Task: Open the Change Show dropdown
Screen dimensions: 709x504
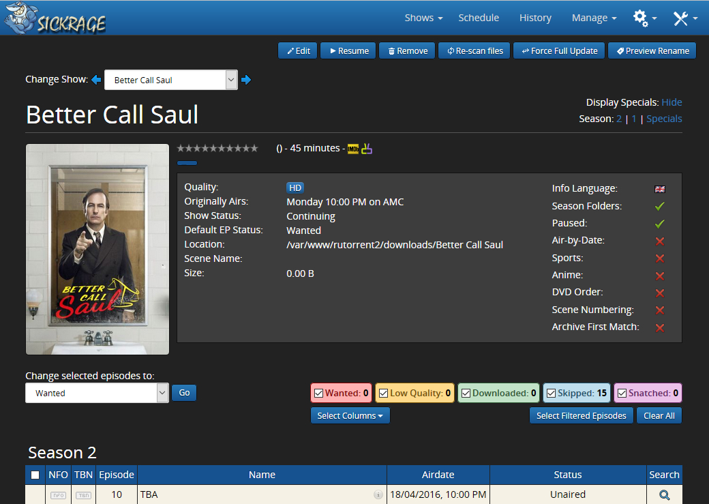Action: coord(170,80)
